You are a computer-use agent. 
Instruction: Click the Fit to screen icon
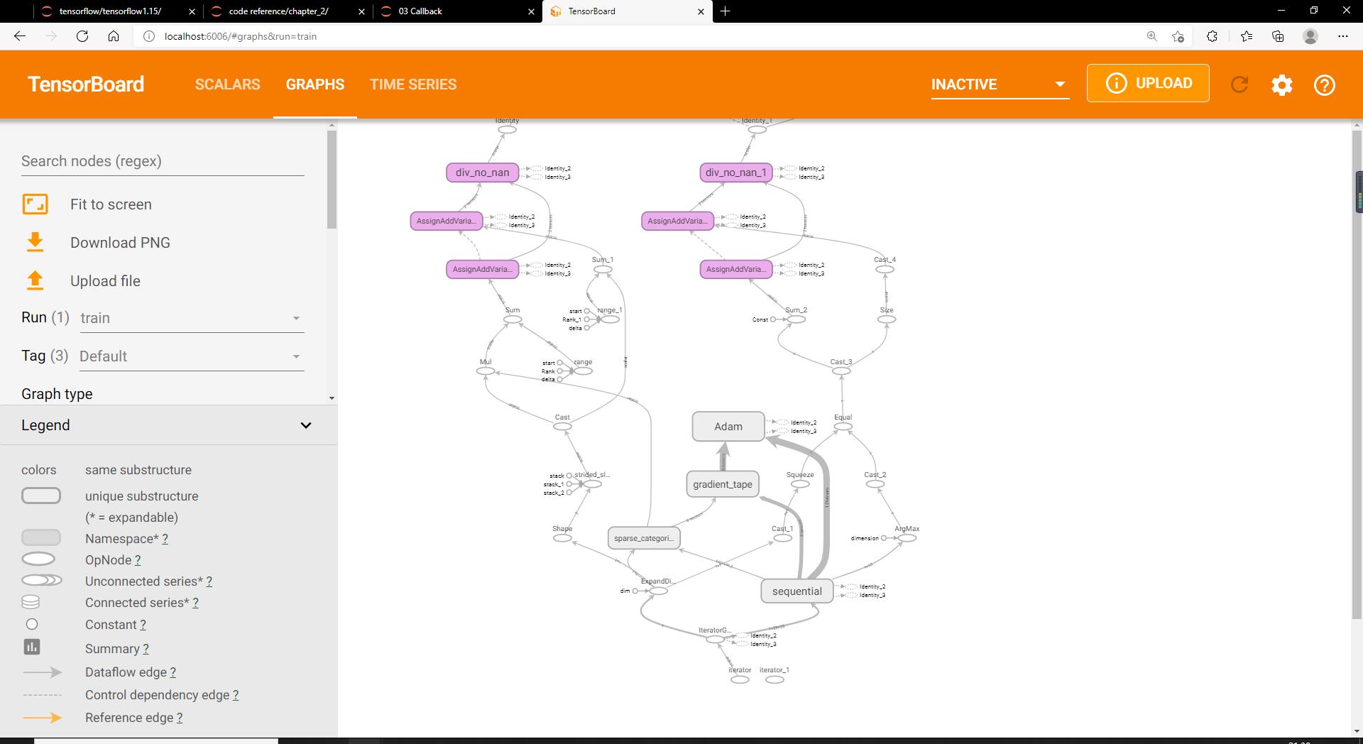35,204
